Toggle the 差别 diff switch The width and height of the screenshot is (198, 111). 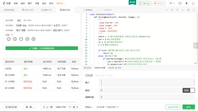(189, 90)
